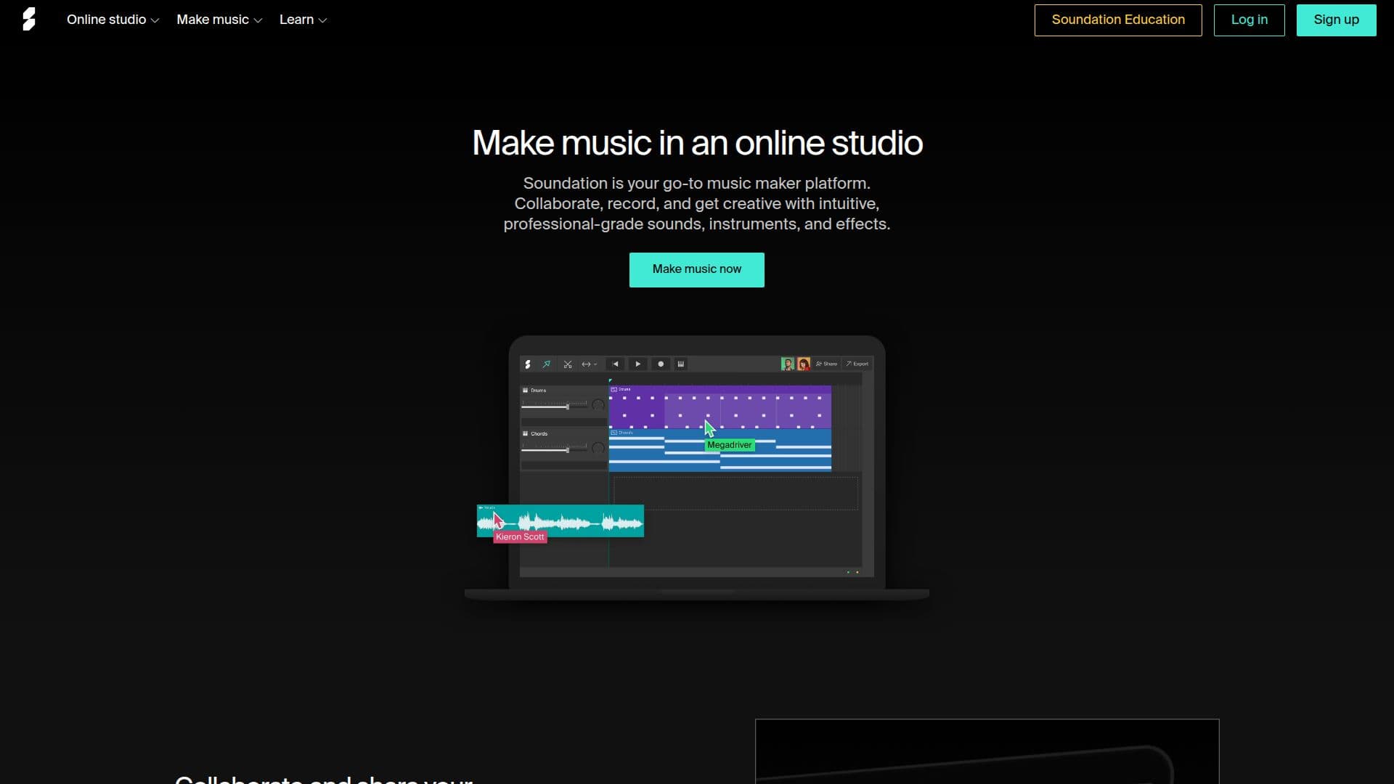Expand the Online studio menu
The width and height of the screenshot is (1394, 784).
[x=113, y=20]
